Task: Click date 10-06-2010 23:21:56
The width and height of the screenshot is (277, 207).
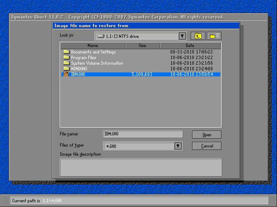Action: pos(191,63)
